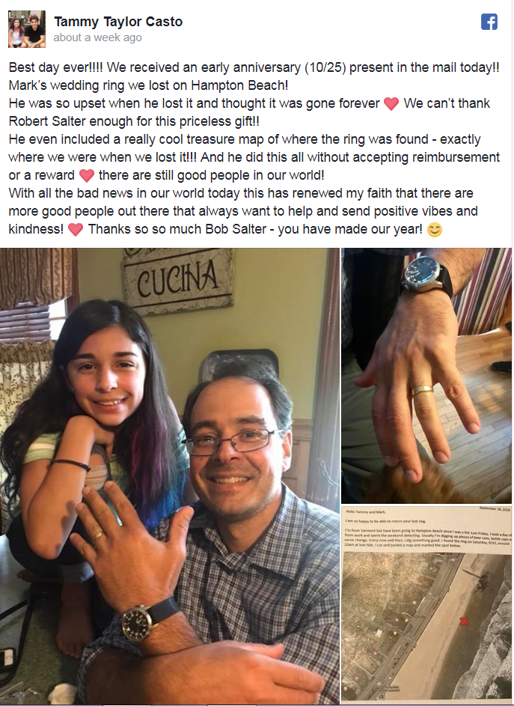Click the smiley emoji at post end
The height and width of the screenshot is (706, 514).
click(x=435, y=230)
